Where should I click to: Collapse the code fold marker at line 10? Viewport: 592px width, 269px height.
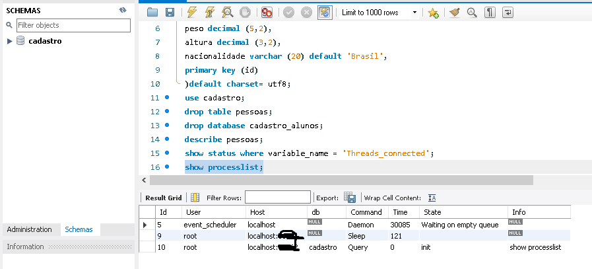pyautogui.click(x=178, y=81)
